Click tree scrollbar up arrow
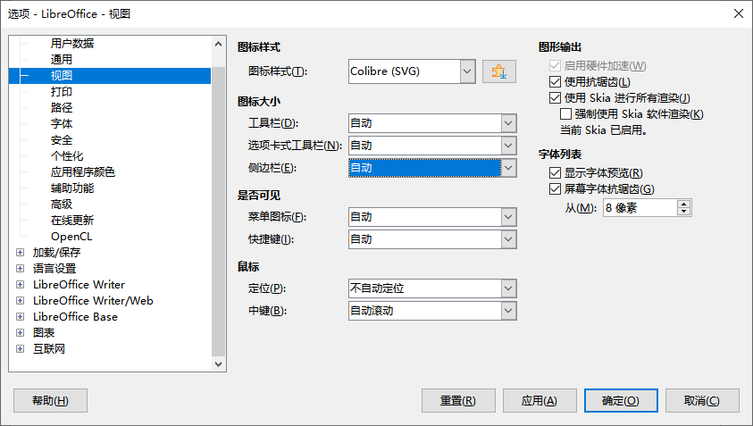 219,44
